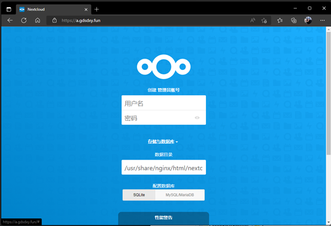
Task: Click the 密码 password field
Action: pos(163,118)
